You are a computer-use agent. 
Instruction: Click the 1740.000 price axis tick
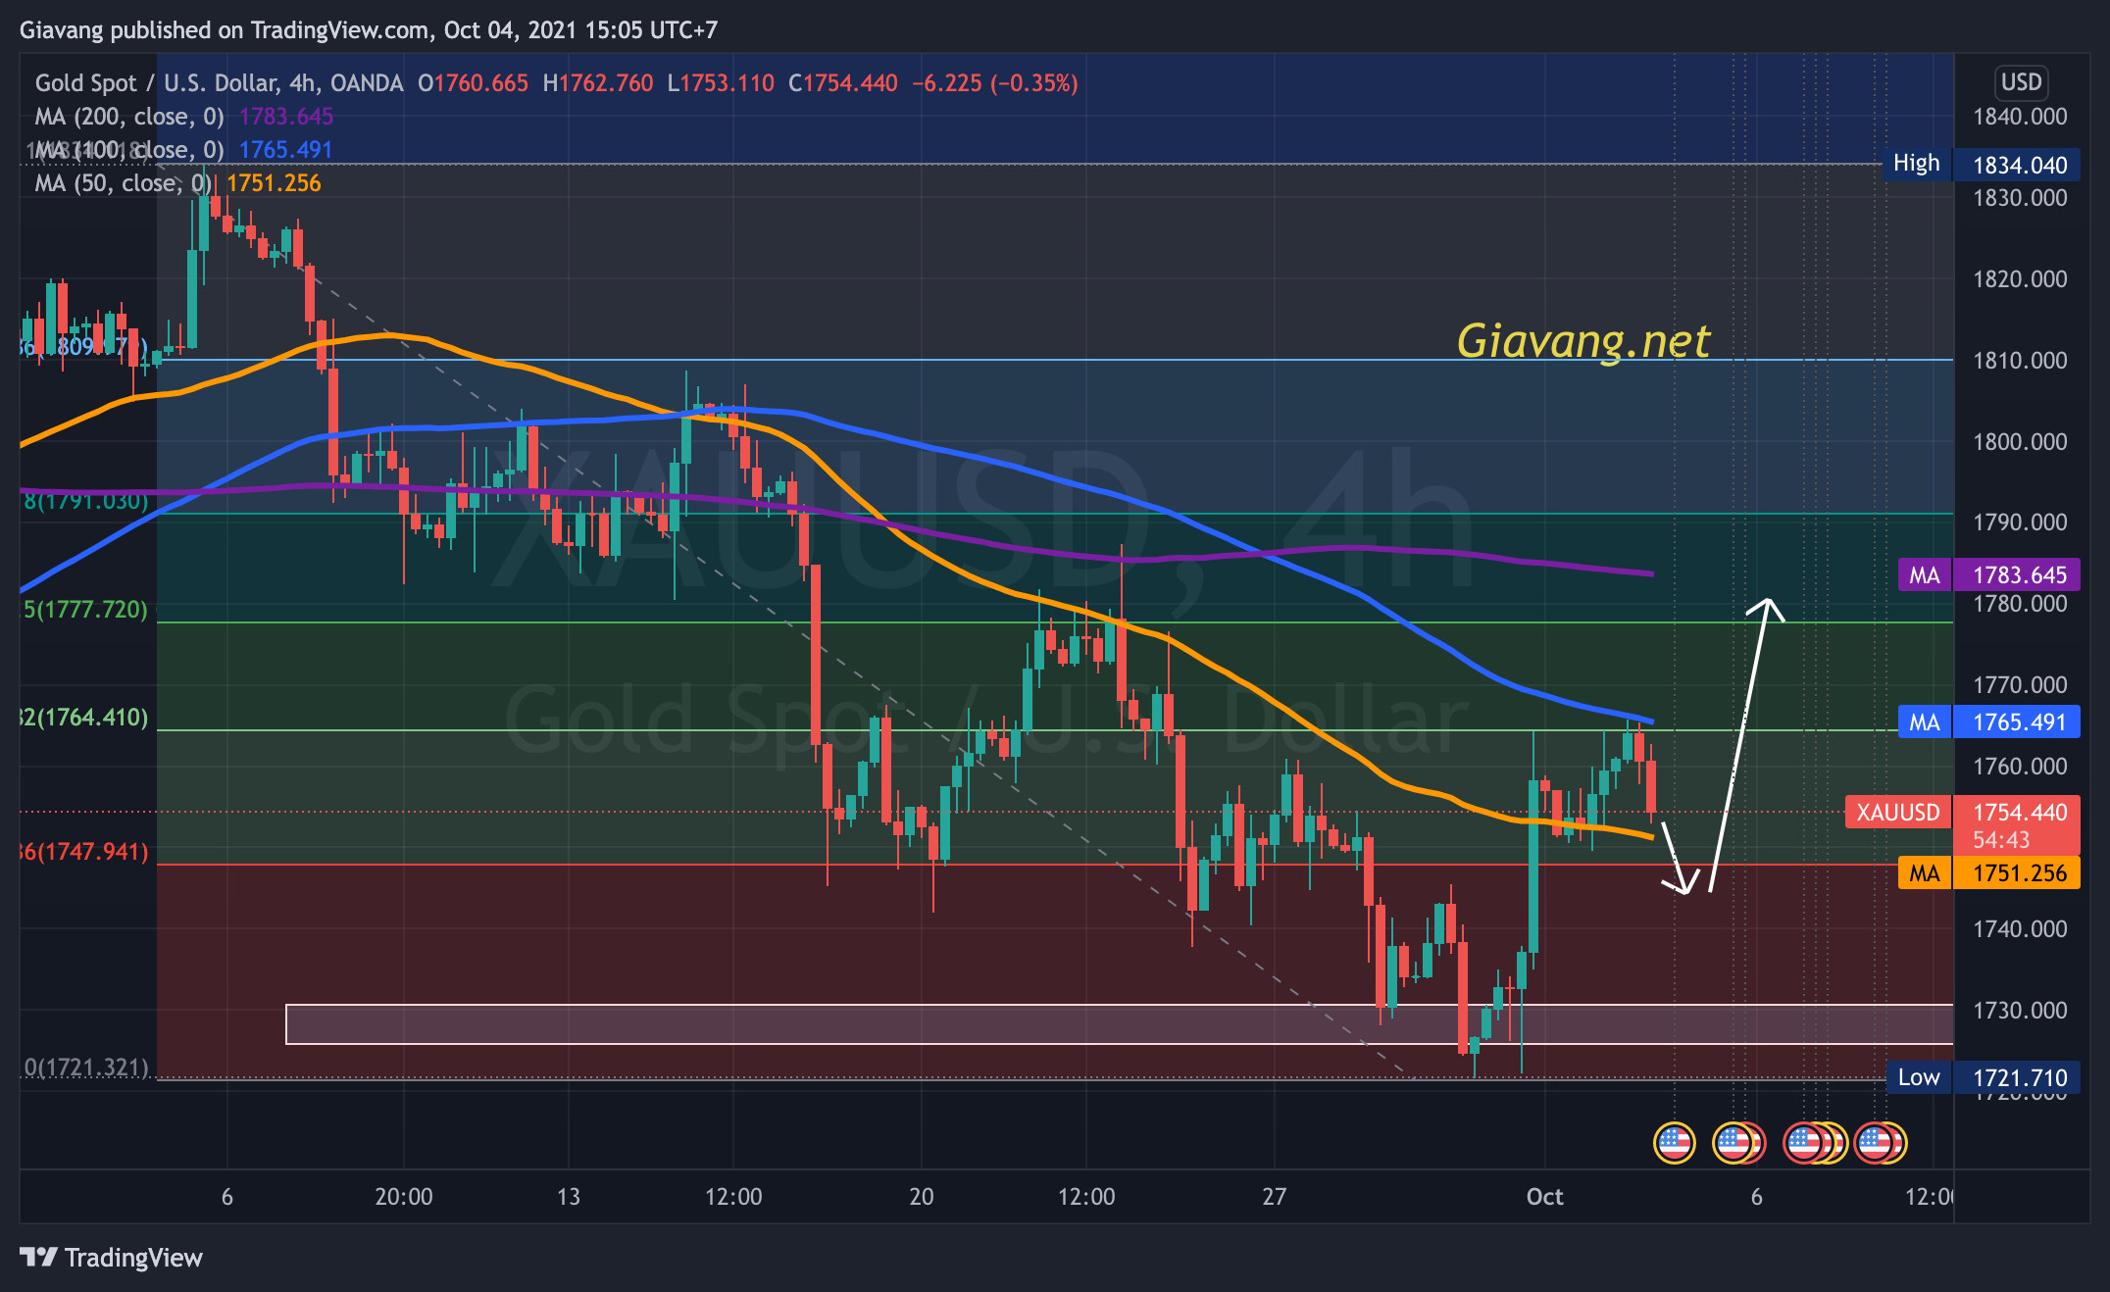pyautogui.click(x=2020, y=929)
